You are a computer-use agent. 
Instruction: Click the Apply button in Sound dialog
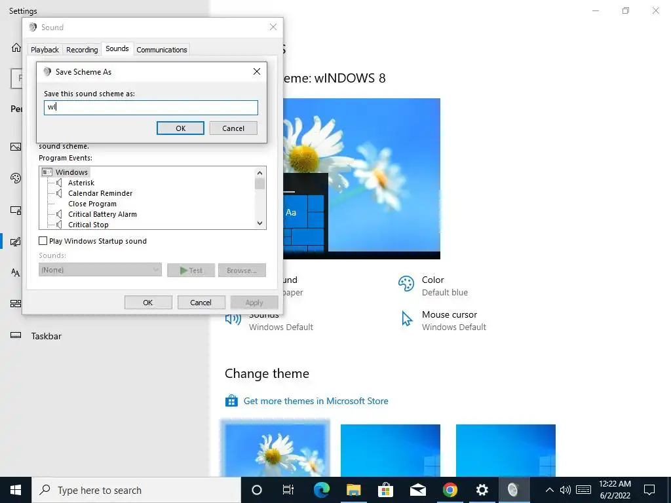coord(254,303)
